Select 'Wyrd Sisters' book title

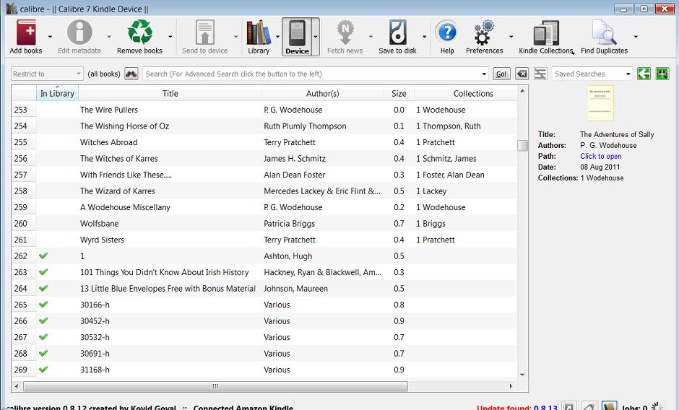pyautogui.click(x=102, y=240)
